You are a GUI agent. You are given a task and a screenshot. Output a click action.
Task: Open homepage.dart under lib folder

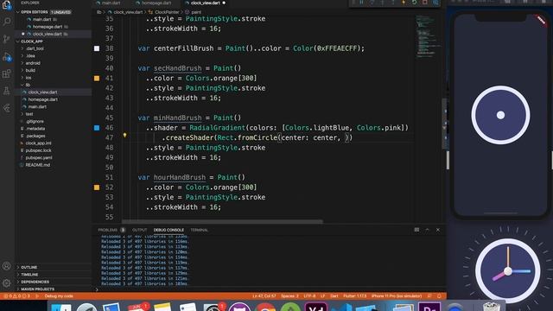(x=42, y=99)
